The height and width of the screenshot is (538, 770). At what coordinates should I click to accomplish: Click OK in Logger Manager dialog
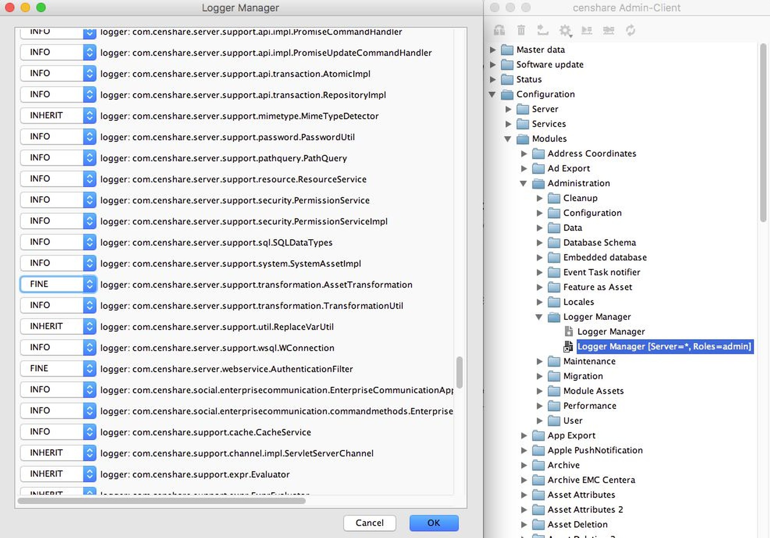(x=434, y=523)
